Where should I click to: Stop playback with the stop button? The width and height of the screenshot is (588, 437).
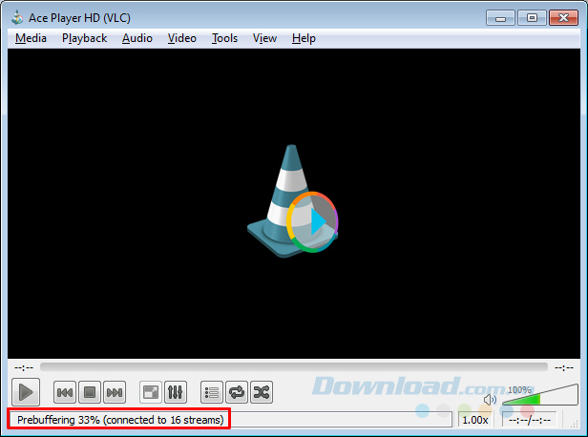point(90,392)
